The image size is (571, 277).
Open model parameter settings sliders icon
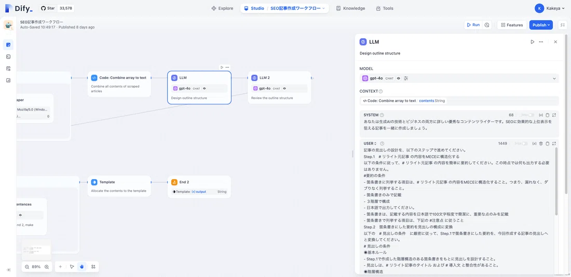(x=406, y=78)
